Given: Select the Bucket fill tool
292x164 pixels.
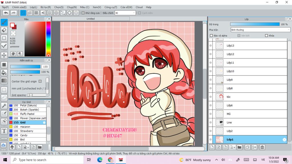Looking at the screenshot, I should pos(4,73).
